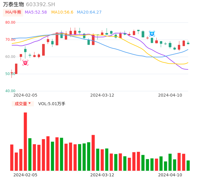Click the MA/牛熊 indicator button
The height and width of the screenshot is (179, 202).
click(13, 12)
